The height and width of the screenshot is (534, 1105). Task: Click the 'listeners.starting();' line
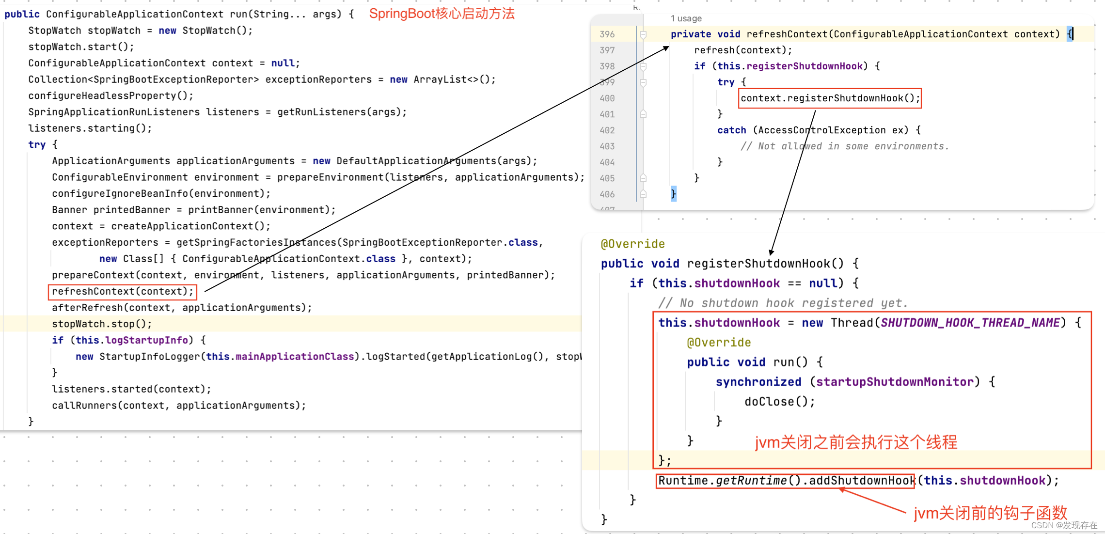point(90,128)
